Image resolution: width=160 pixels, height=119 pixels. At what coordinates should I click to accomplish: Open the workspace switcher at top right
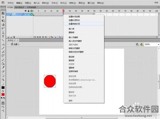[x=156, y=3]
